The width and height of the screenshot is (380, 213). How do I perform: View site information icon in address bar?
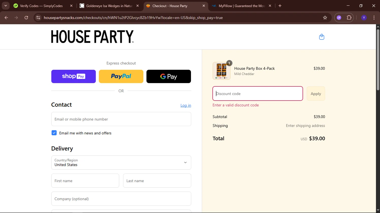tap(38, 18)
